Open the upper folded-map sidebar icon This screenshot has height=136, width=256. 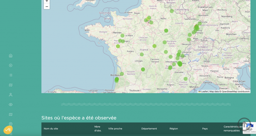pos(10,85)
